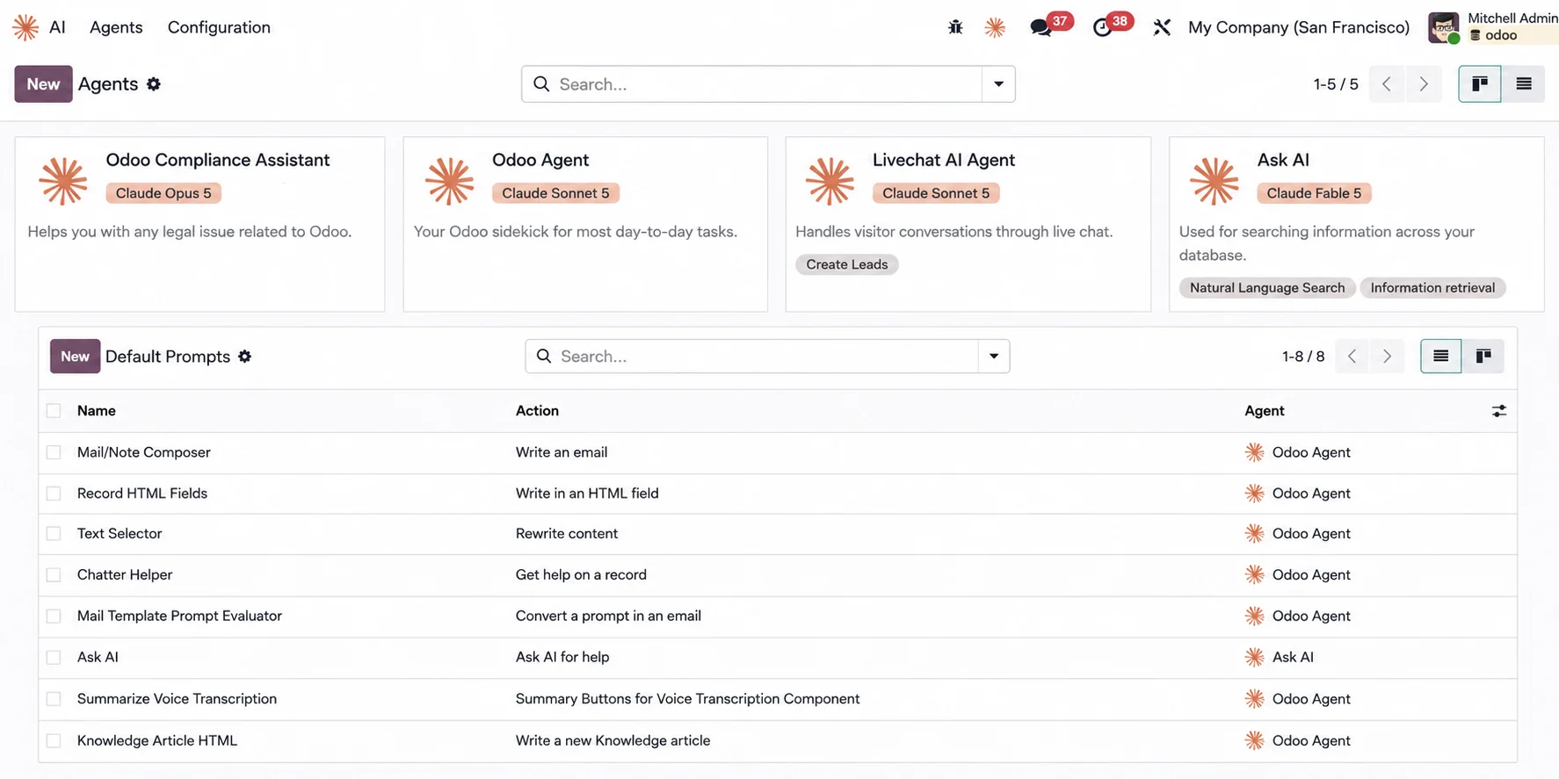The height and width of the screenshot is (779, 1559).
Task: Click the magnifier in the Agents search
Action: pos(541,84)
